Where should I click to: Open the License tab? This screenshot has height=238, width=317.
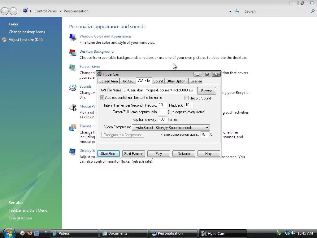pos(196,81)
